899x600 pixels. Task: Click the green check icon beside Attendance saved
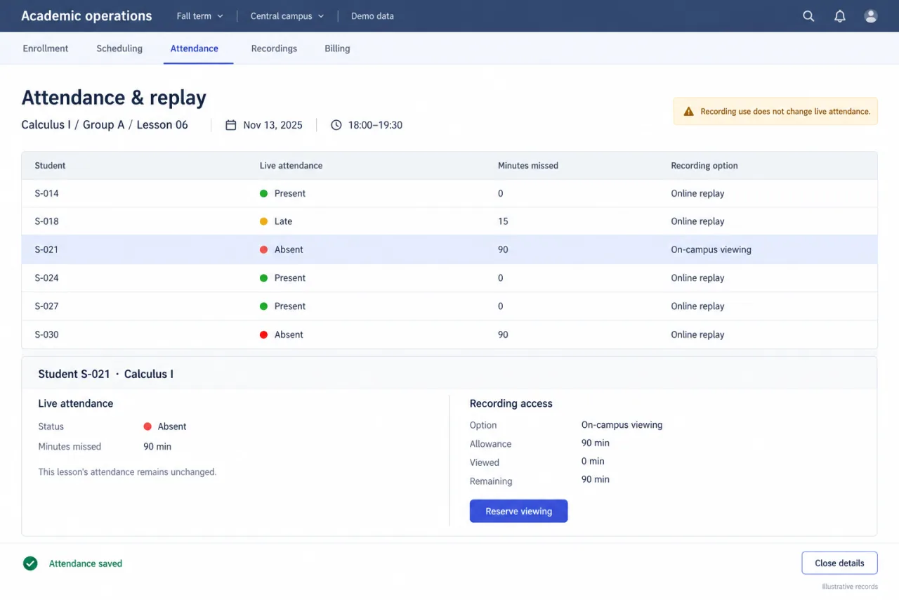coord(30,563)
